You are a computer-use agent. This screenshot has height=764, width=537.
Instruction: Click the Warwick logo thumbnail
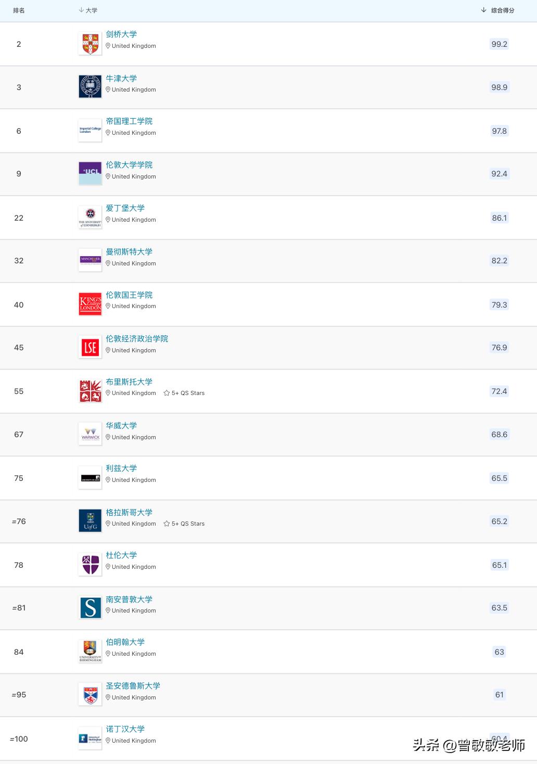[x=90, y=435]
